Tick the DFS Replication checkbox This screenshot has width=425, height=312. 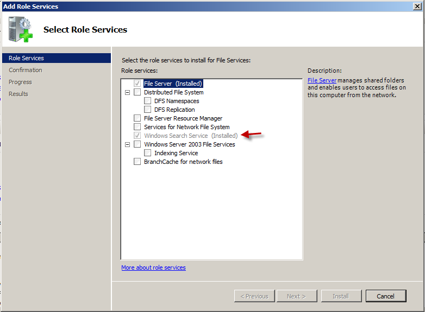coord(147,110)
